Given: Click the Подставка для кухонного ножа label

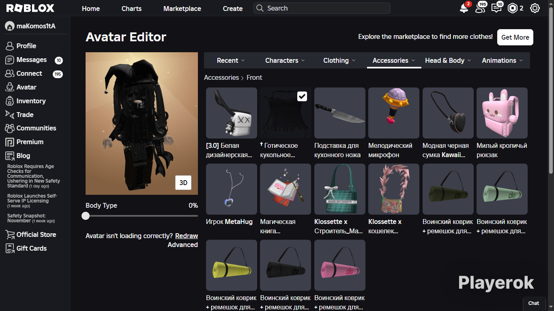Looking at the screenshot, I should pyautogui.click(x=337, y=150).
